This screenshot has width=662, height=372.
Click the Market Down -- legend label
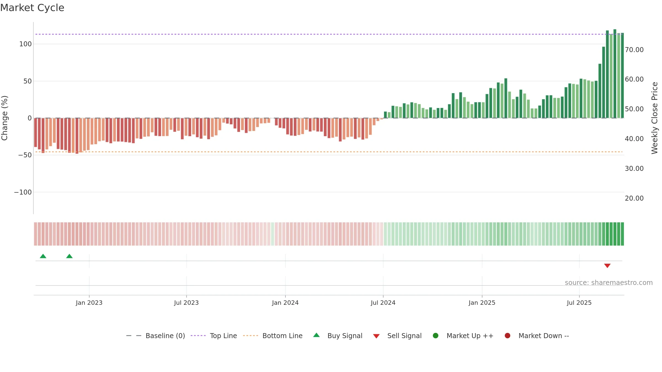point(544,336)
